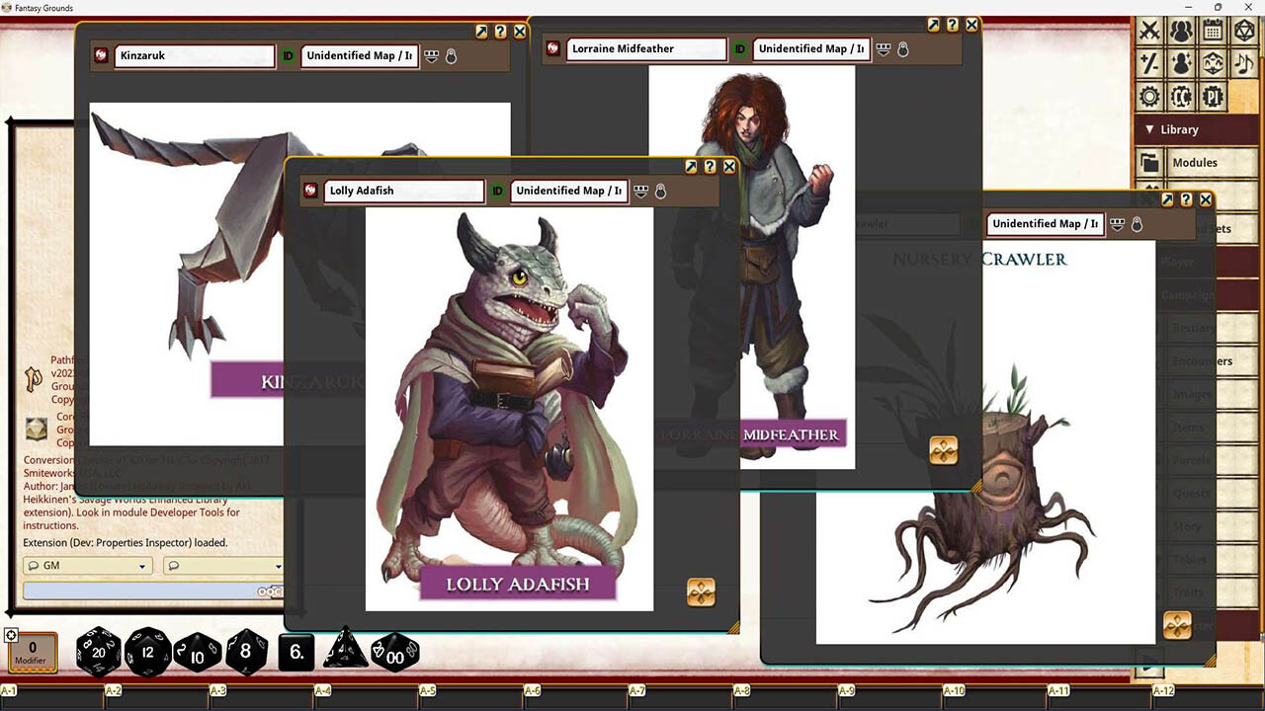Click the d20 dice icon in sidebar
Screen dimensions: 1265x711
[1245, 33]
